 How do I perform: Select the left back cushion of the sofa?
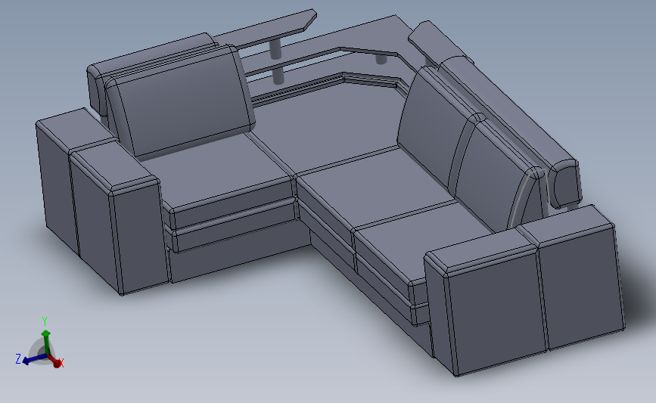[x=182, y=104]
